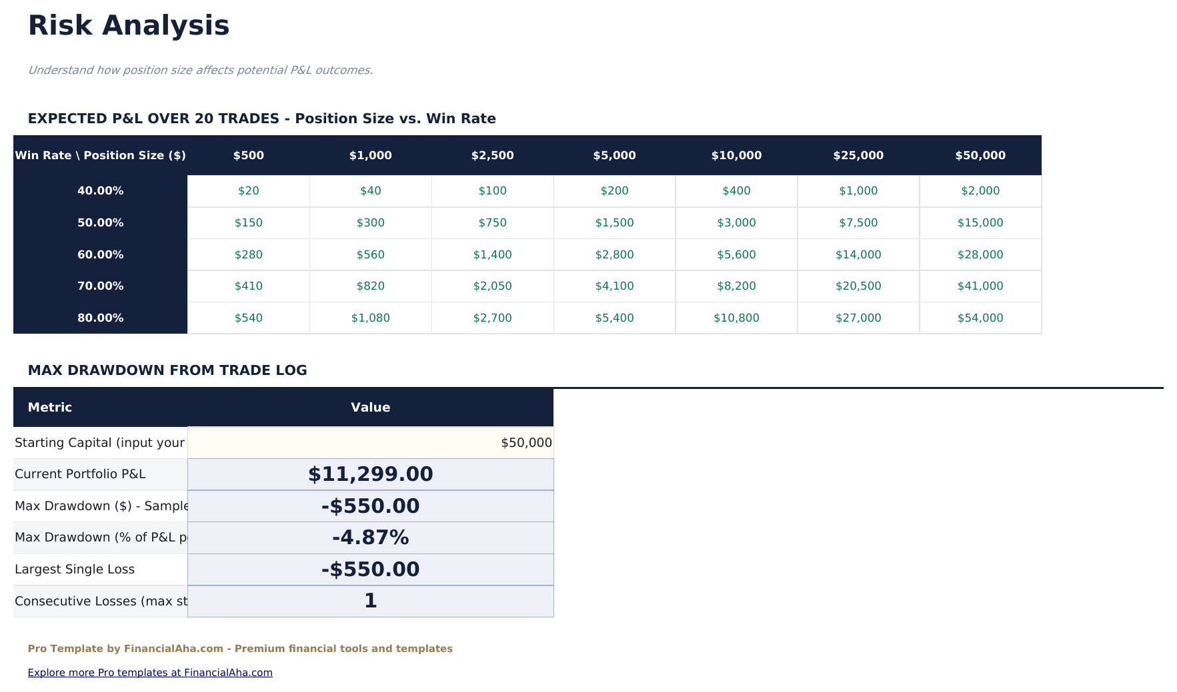
Task: Open the FinancialAha.com templates link
Action: coord(149,672)
